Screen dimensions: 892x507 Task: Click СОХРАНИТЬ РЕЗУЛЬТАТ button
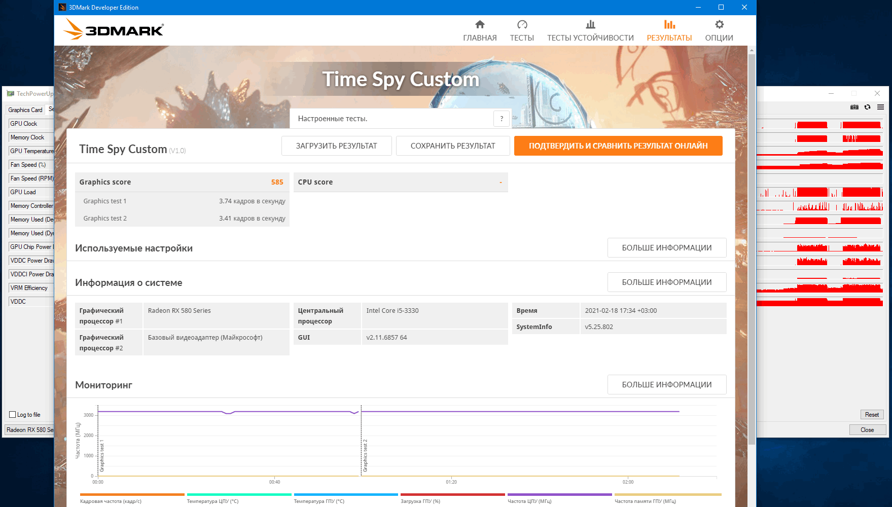[453, 146]
